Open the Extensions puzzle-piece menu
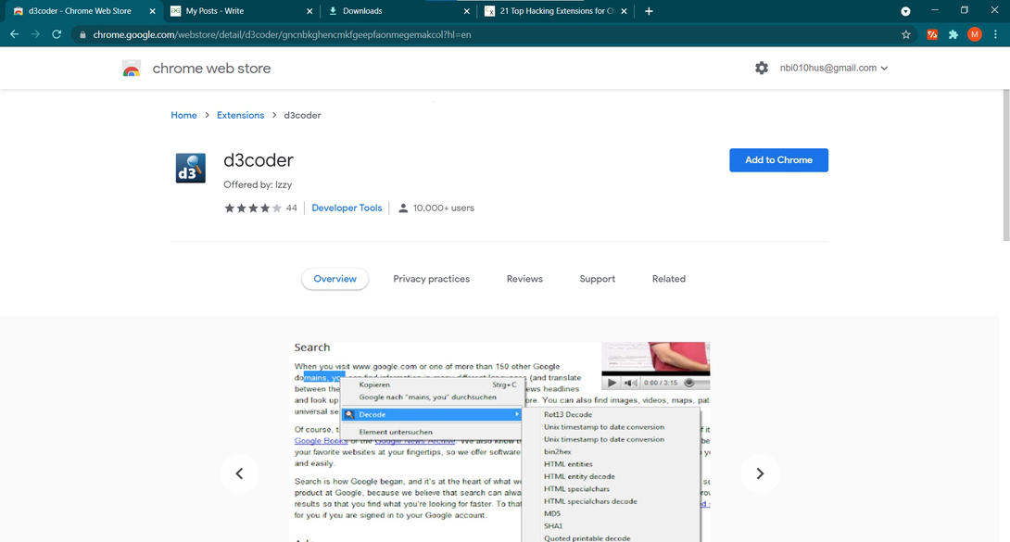The image size is (1010, 542). (953, 35)
